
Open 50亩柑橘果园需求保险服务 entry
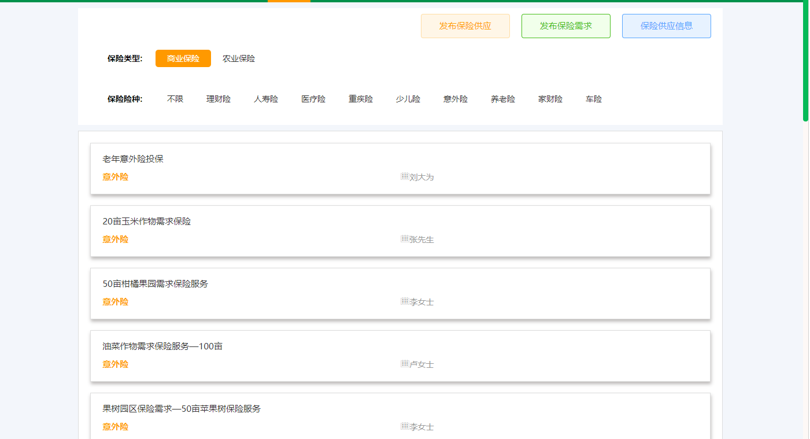pos(155,284)
